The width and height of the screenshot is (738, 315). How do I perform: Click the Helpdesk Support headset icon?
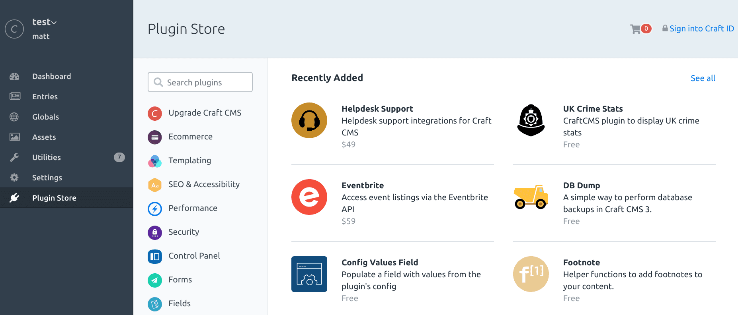309,120
